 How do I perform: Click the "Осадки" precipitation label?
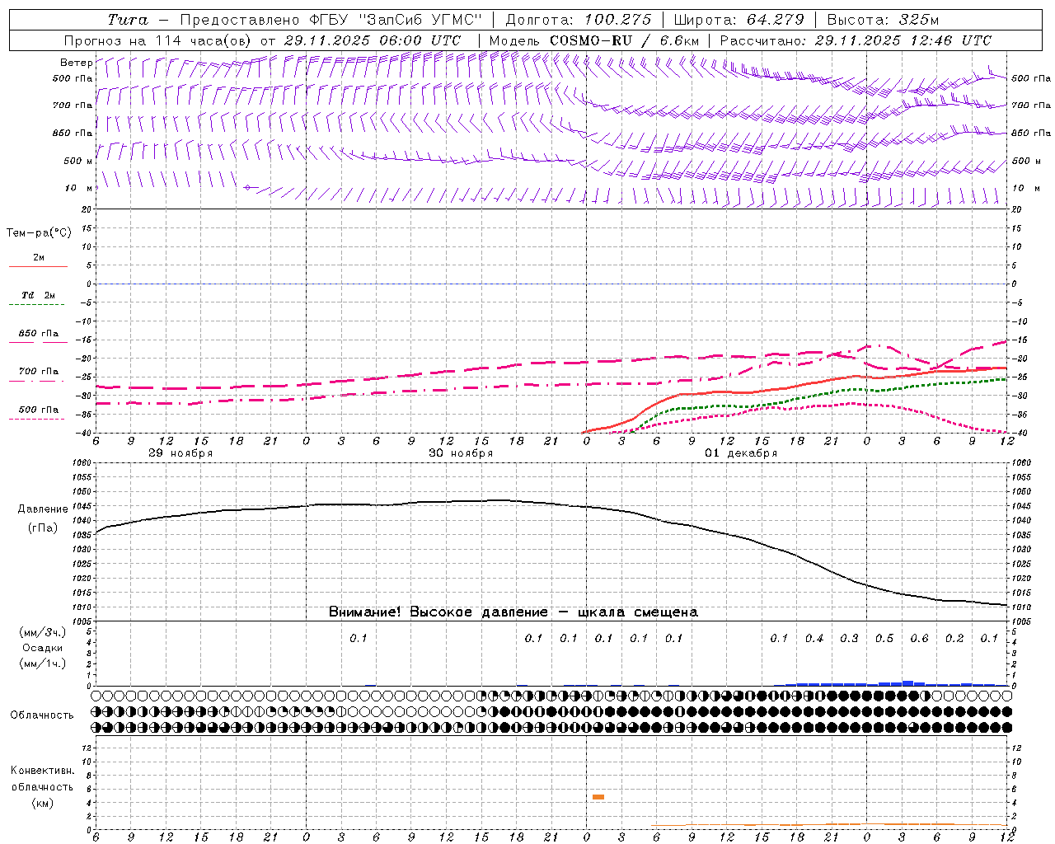coord(42,648)
